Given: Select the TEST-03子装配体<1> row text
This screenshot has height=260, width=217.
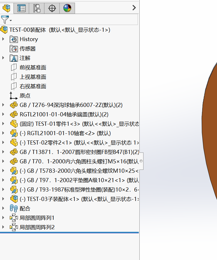Looking at the screenshot, I should (79, 199).
